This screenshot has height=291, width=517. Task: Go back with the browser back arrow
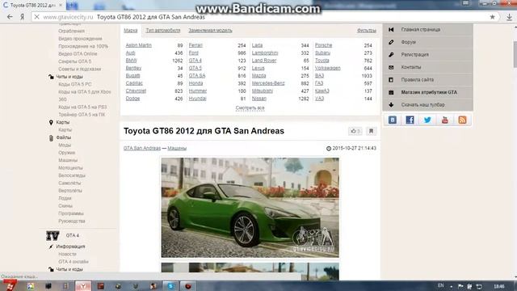(10, 17)
